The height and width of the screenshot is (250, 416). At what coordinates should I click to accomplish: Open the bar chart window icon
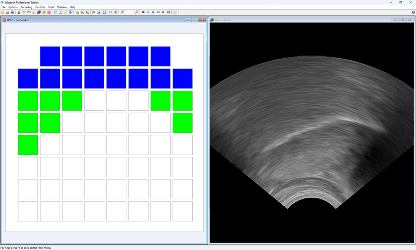pyautogui.click(x=19, y=12)
